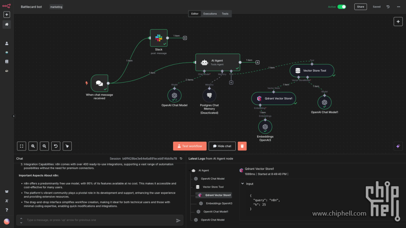The width and height of the screenshot is (406, 228).
Task: Select the Slack node
Action: pos(159,38)
